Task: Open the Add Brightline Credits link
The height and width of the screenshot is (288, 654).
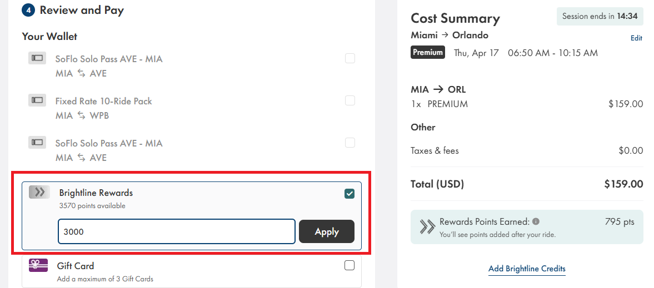Action: [527, 269]
